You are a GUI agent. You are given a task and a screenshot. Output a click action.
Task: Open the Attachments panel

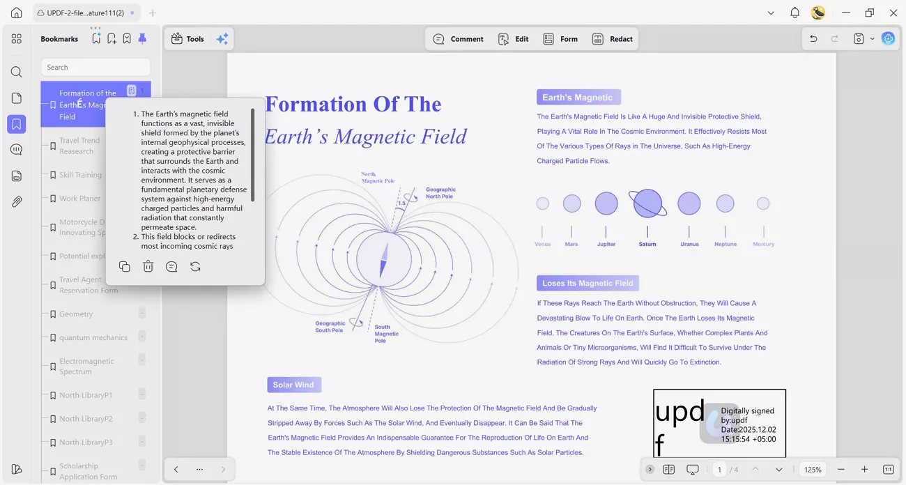(17, 201)
